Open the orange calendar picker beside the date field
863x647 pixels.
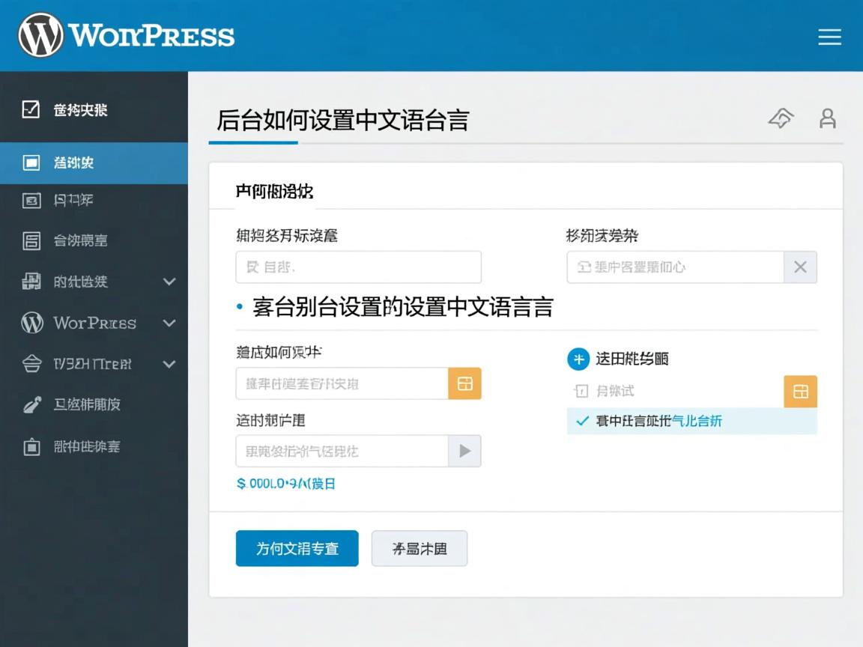pyautogui.click(x=464, y=383)
